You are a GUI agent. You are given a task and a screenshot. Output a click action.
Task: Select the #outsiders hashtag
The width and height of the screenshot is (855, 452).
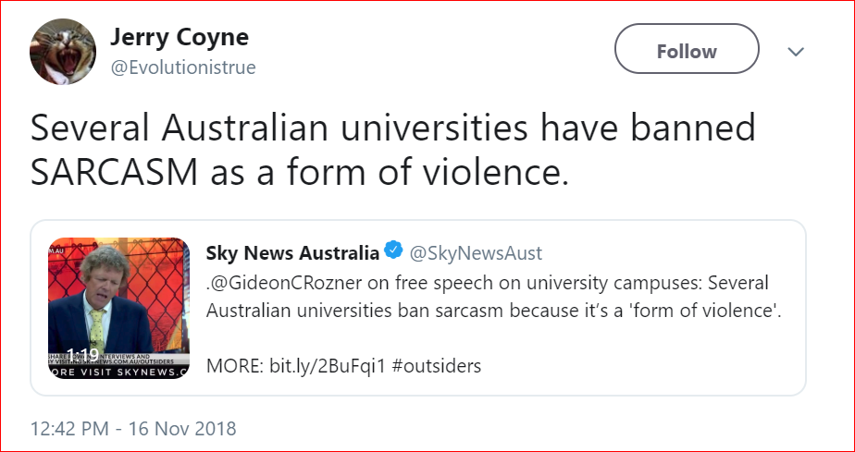[x=436, y=366]
